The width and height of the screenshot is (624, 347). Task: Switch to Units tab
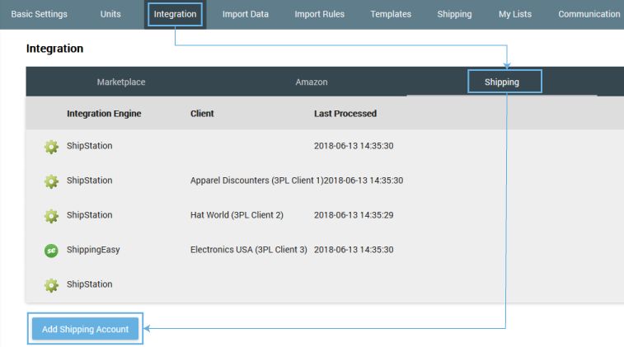point(110,14)
